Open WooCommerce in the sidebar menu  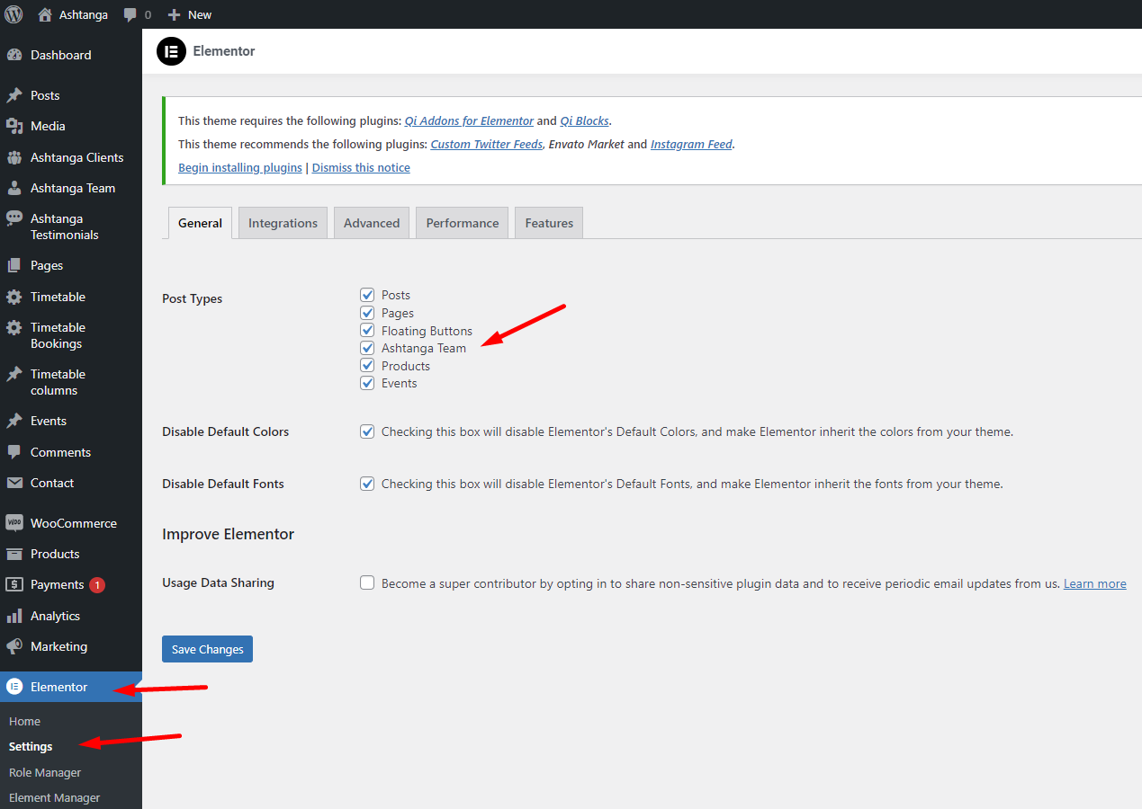point(71,523)
